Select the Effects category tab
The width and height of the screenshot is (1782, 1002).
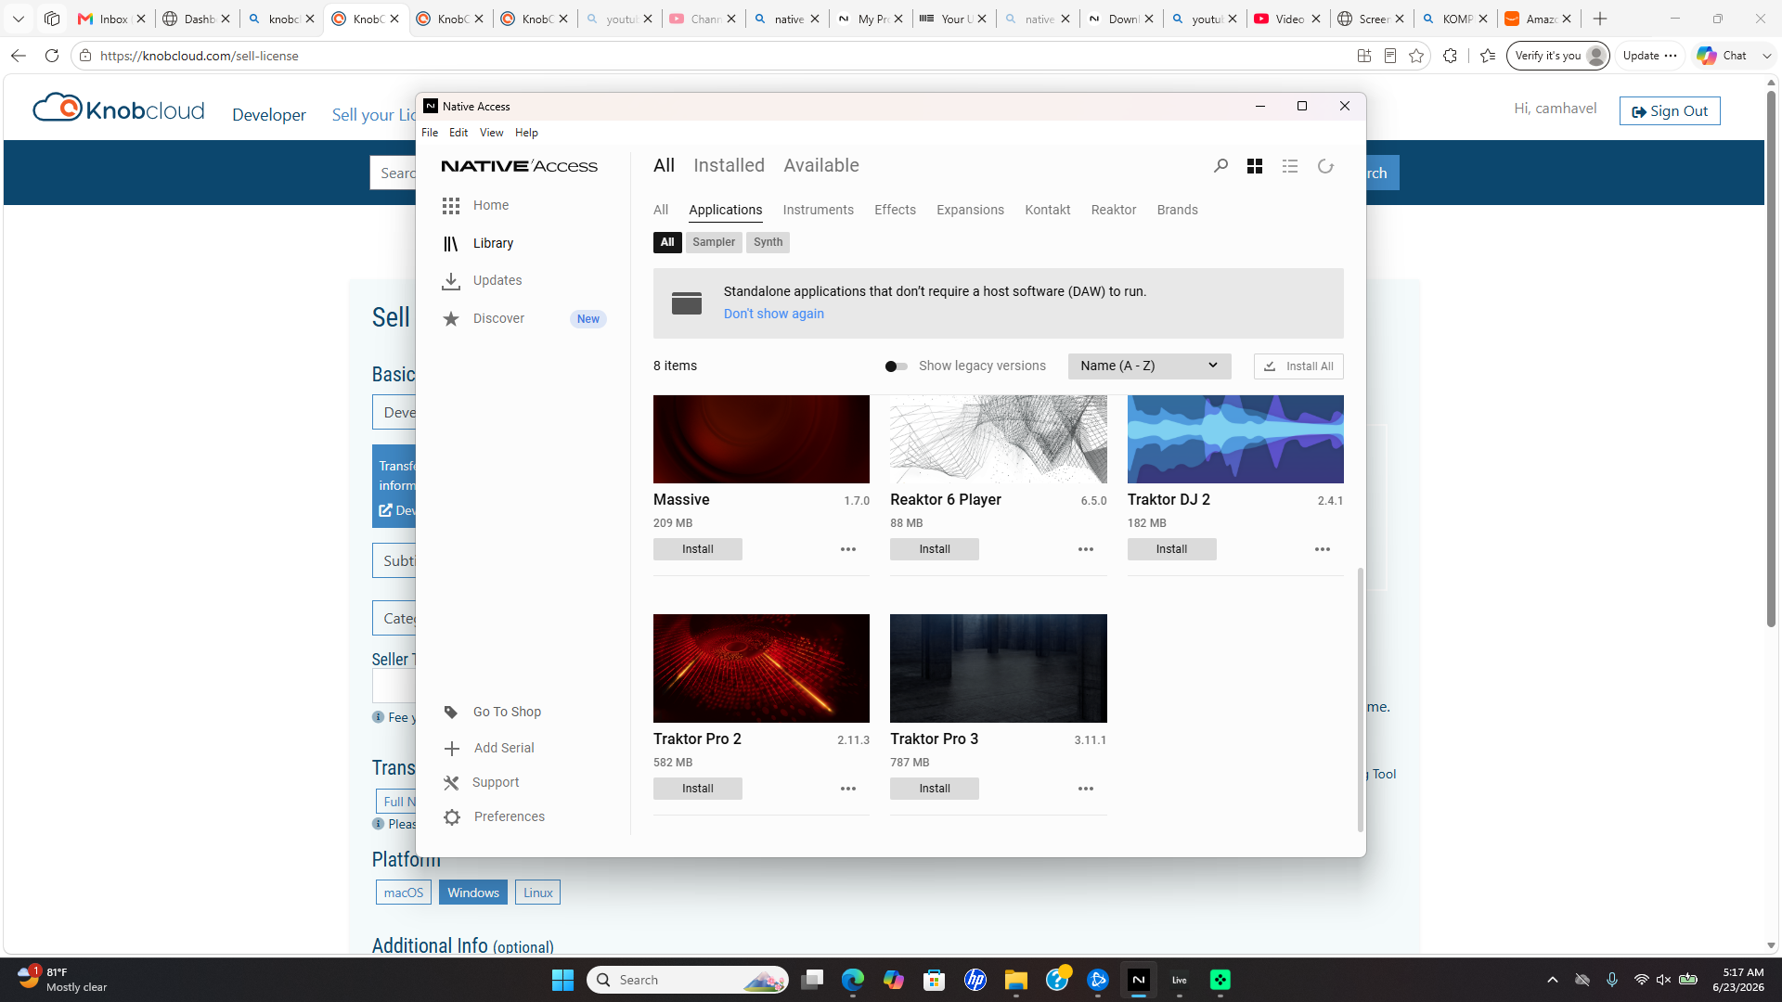[x=895, y=210]
